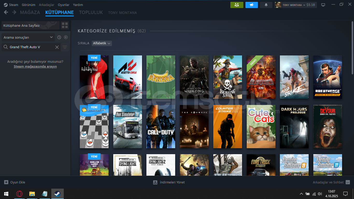The height and width of the screenshot is (199, 354).
Task: Open the TONY MONTANA profile tab
Action: [123, 13]
